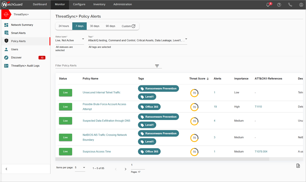Screen dimensions: 306x182
Task: Open Discover in the sidebar
Action: tap(16, 57)
